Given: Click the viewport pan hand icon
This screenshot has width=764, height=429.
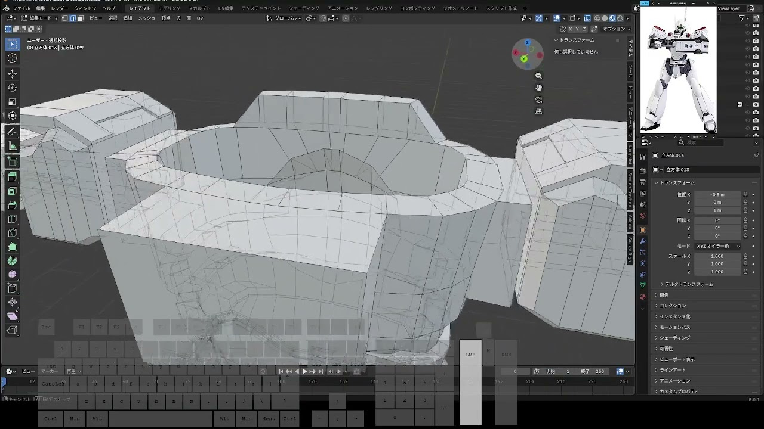Looking at the screenshot, I should [x=538, y=88].
